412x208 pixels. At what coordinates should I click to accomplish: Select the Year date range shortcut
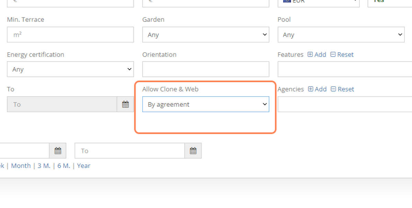coord(84,166)
